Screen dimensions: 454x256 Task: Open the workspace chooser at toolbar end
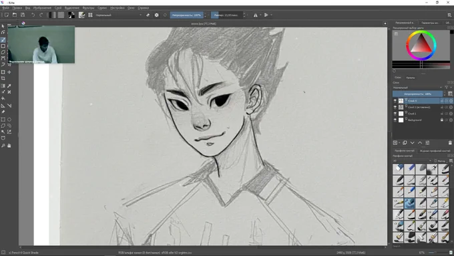[x=449, y=15]
